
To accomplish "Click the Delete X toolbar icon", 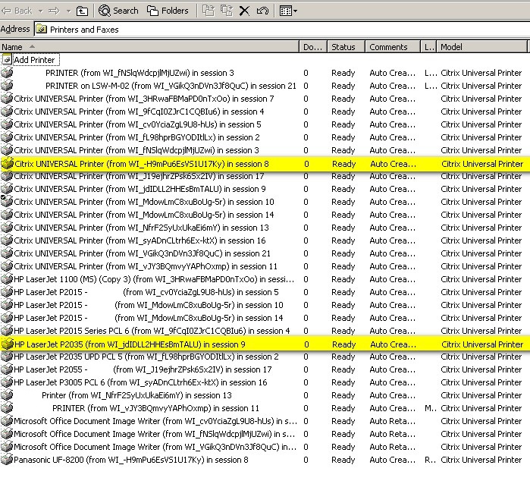I will pyautogui.click(x=244, y=11).
